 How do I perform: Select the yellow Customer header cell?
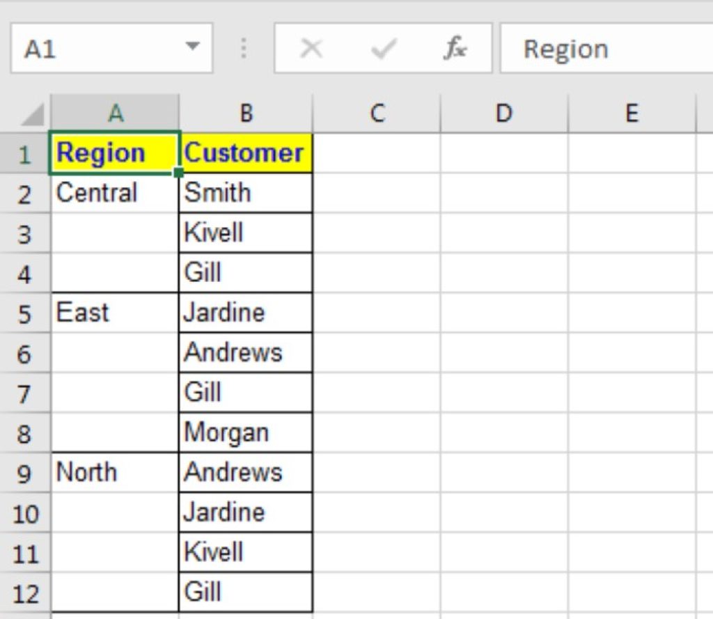(245, 153)
